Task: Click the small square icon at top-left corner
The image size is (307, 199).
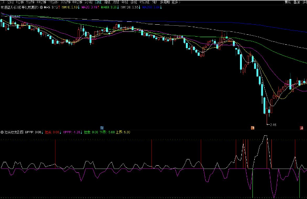Action: point(2,2)
